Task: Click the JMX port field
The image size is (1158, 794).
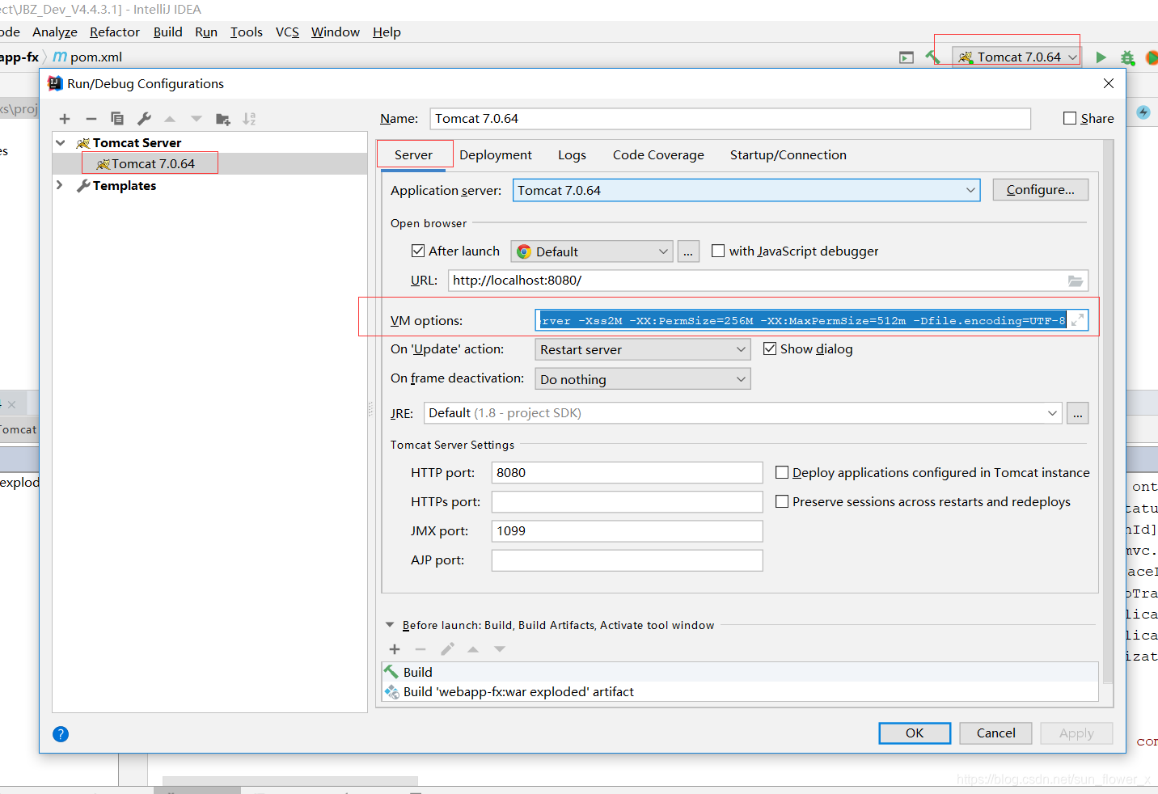Action: click(627, 530)
